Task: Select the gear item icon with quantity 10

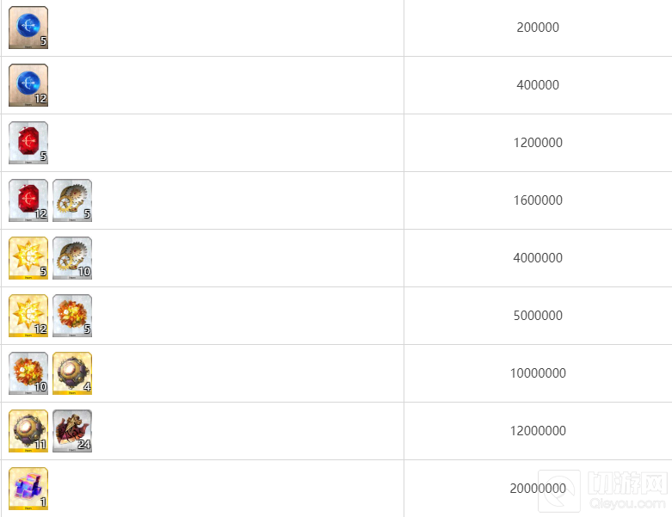Action: coord(72,258)
